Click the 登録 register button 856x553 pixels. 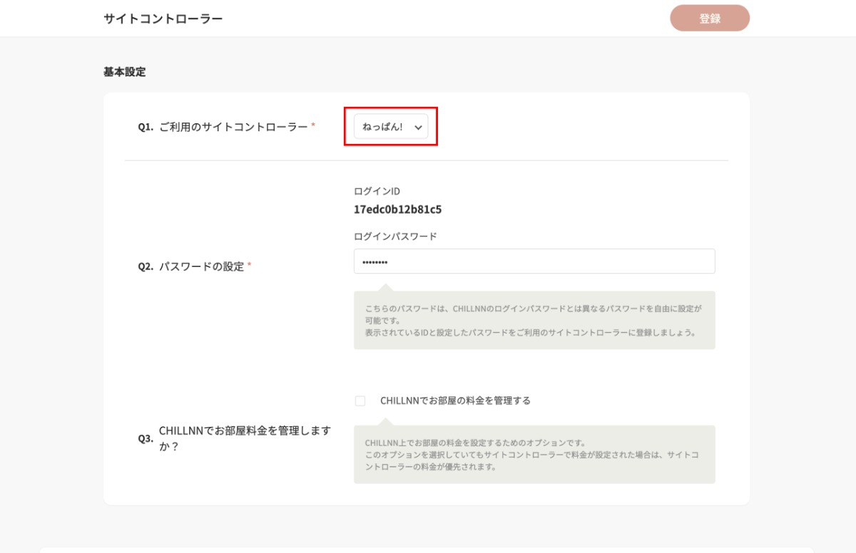(709, 19)
